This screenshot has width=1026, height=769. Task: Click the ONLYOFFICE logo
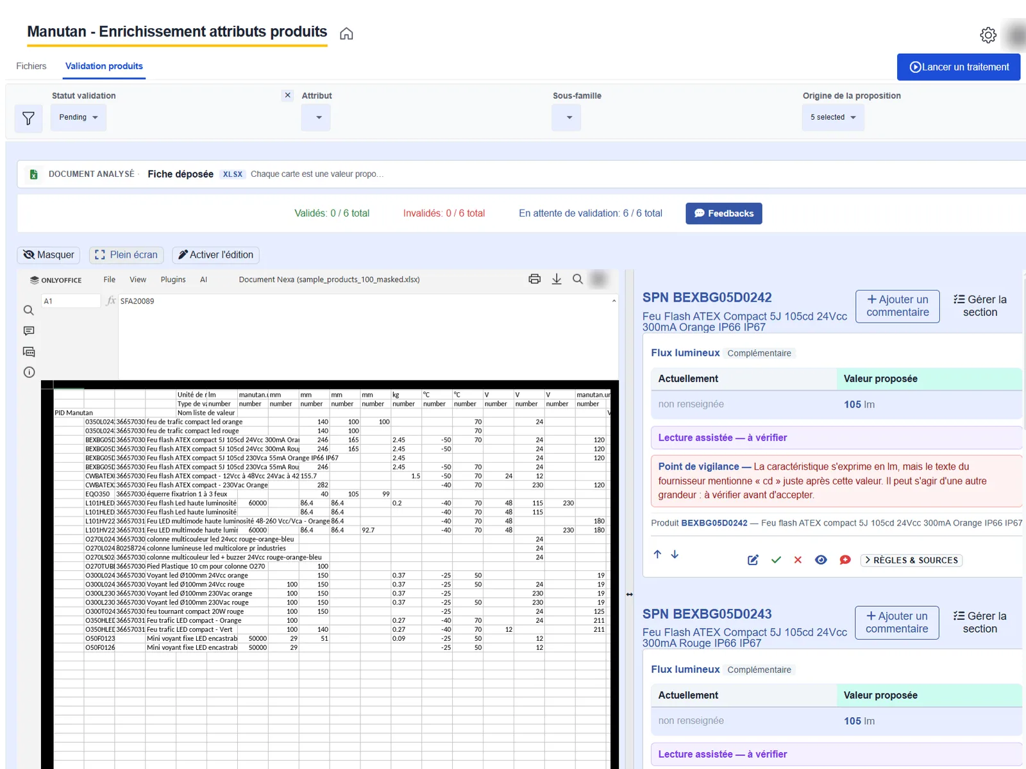(56, 280)
